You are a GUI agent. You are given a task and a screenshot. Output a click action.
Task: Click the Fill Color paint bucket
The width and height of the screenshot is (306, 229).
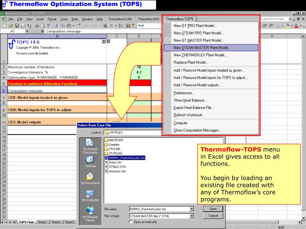(287, 26)
